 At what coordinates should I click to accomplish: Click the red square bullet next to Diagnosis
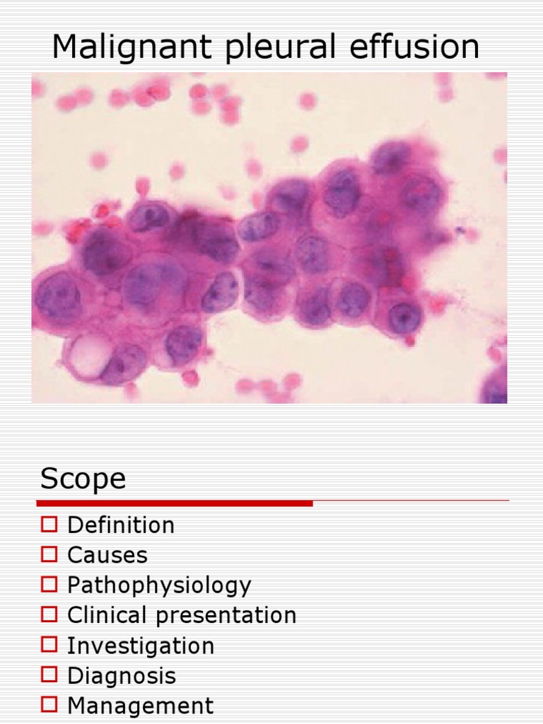coord(48,675)
